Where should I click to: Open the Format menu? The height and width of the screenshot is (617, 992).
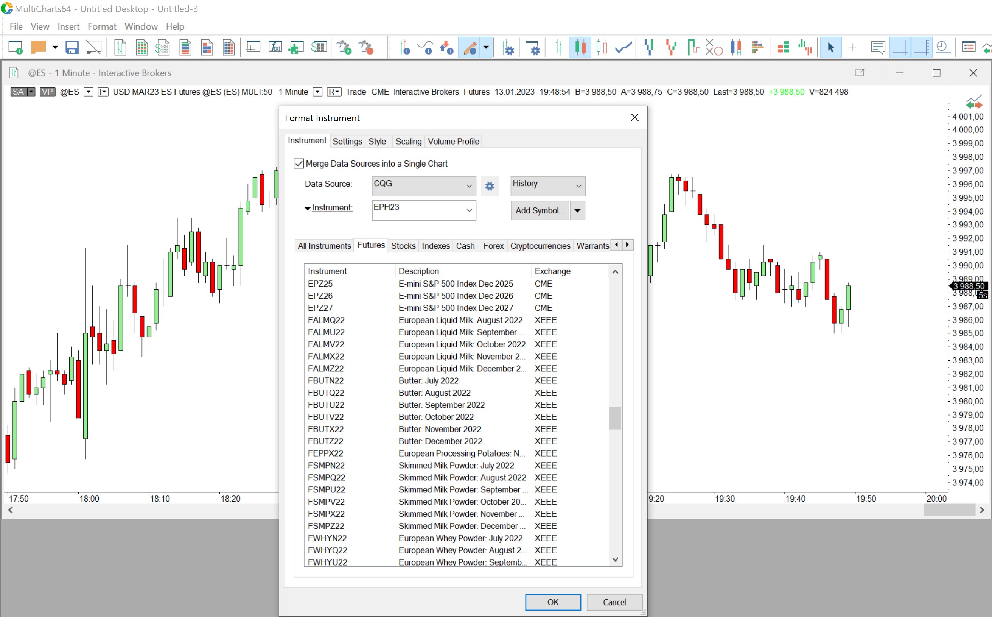coord(101,26)
